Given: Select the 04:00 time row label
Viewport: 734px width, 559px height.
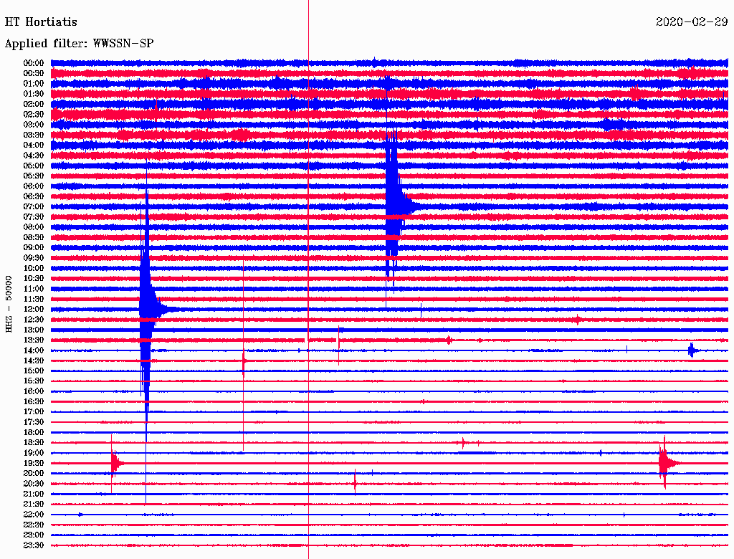Looking at the screenshot, I should (34, 145).
